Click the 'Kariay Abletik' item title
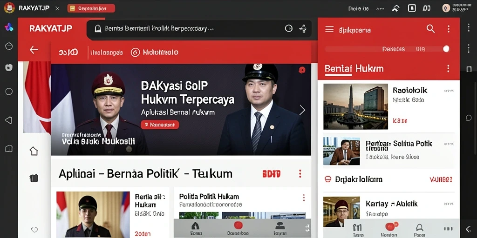This screenshot has width=477, height=238. pyautogui.click(x=391, y=204)
